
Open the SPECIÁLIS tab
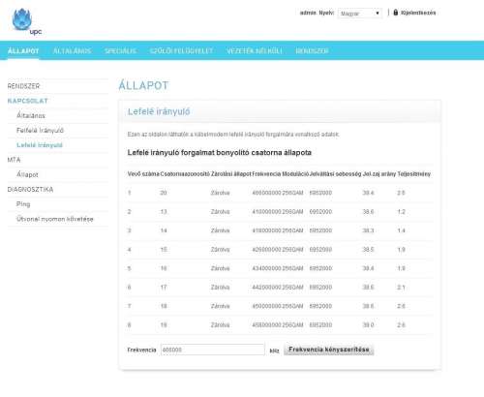(x=120, y=51)
